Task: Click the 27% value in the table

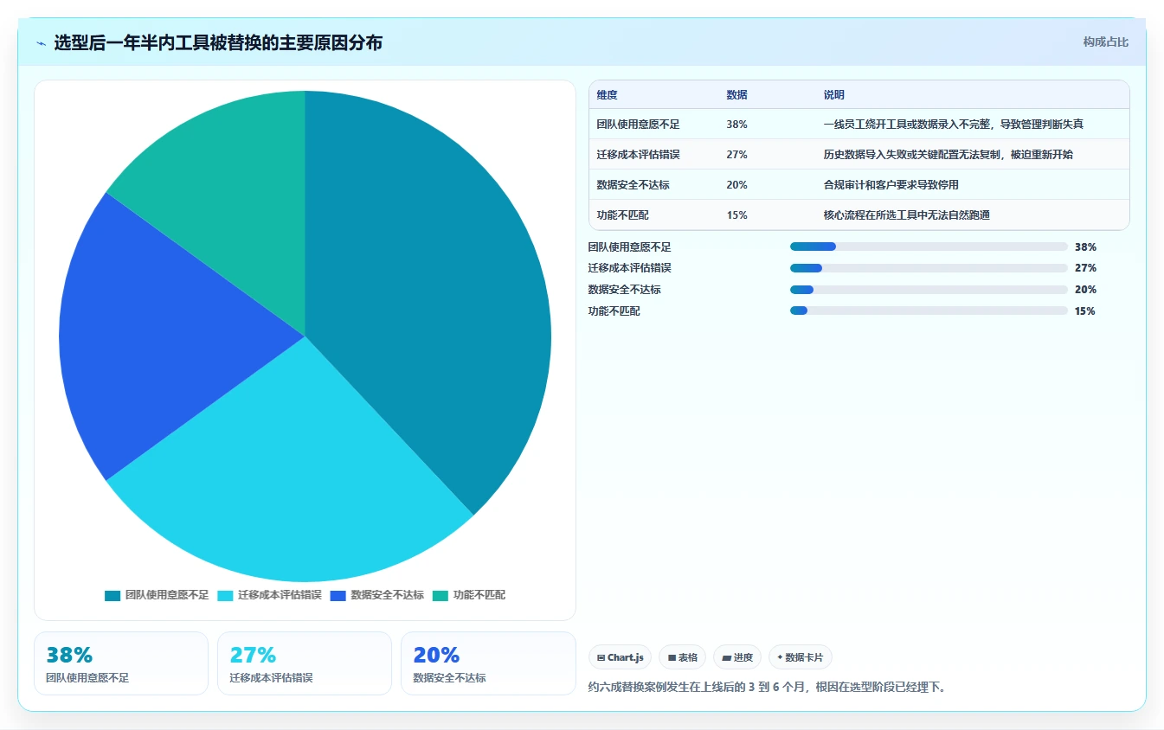Action: click(x=737, y=155)
